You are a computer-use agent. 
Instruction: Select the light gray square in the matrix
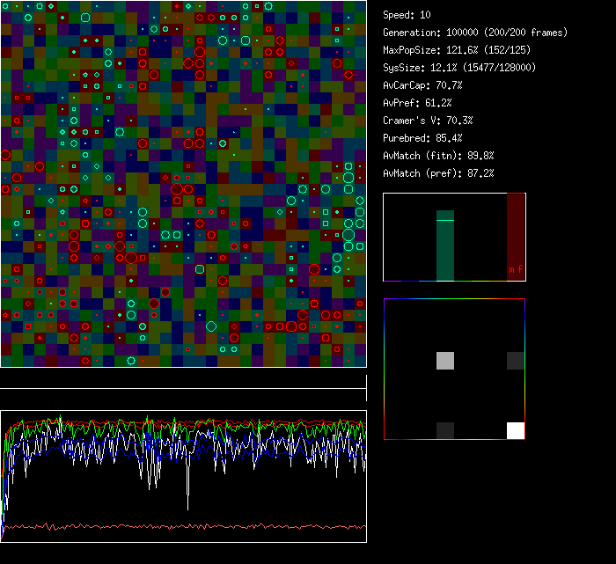pos(445,360)
